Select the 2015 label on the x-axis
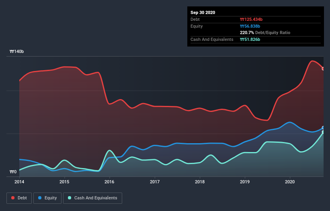The height and width of the screenshot is (211, 330). 64,182
